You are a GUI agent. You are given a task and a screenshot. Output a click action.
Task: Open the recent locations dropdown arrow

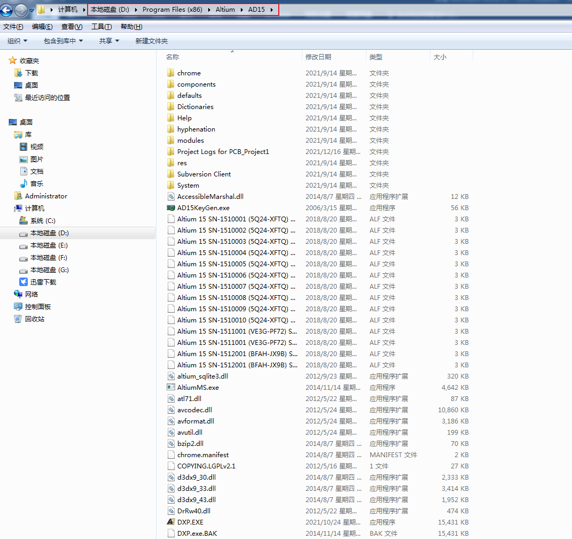tap(32, 10)
